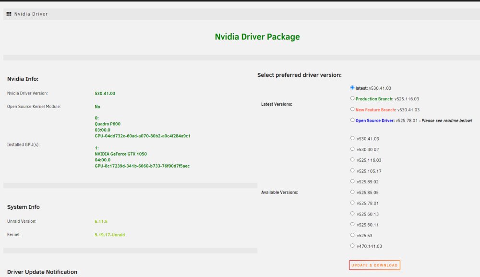
Task: Click the 04:00.0 PCI address text
Action: 103,160
